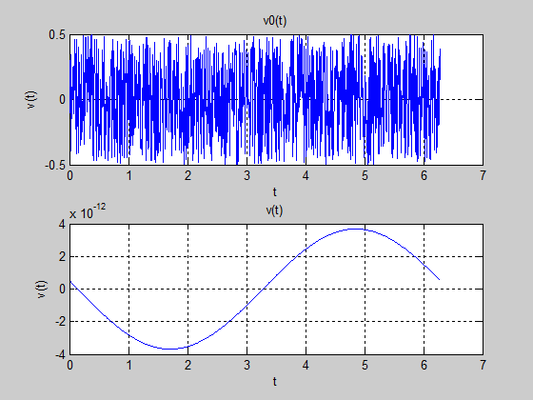Click the "-0.5" y-tick label on top plot
The height and width of the screenshot is (400, 533).
55,166
